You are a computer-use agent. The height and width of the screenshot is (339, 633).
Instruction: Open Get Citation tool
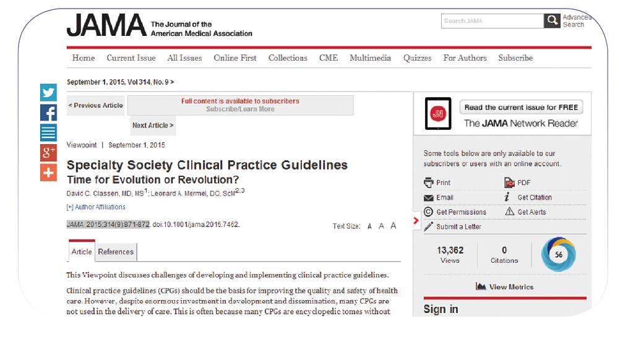tap(507, 197)
